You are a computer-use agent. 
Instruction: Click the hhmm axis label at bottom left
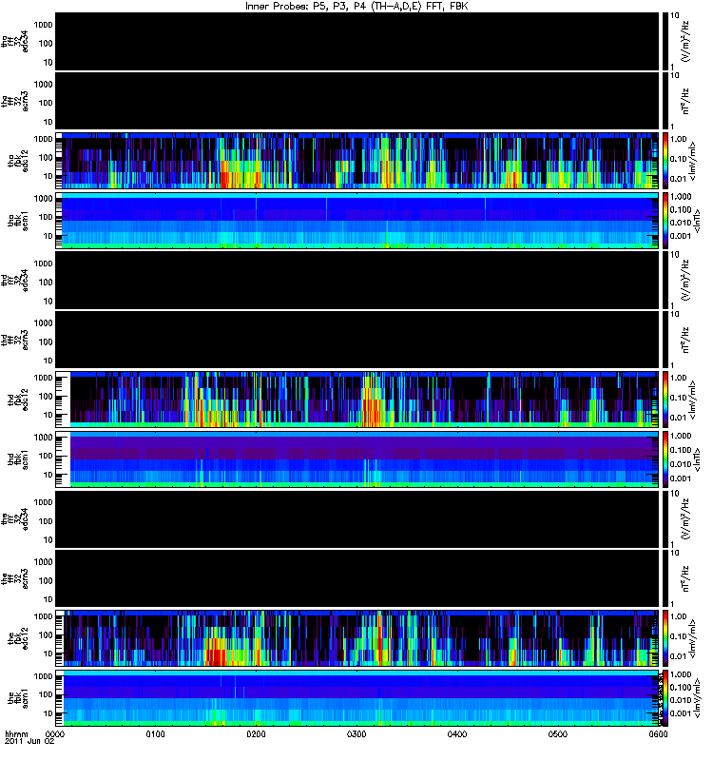coord(16,733)
